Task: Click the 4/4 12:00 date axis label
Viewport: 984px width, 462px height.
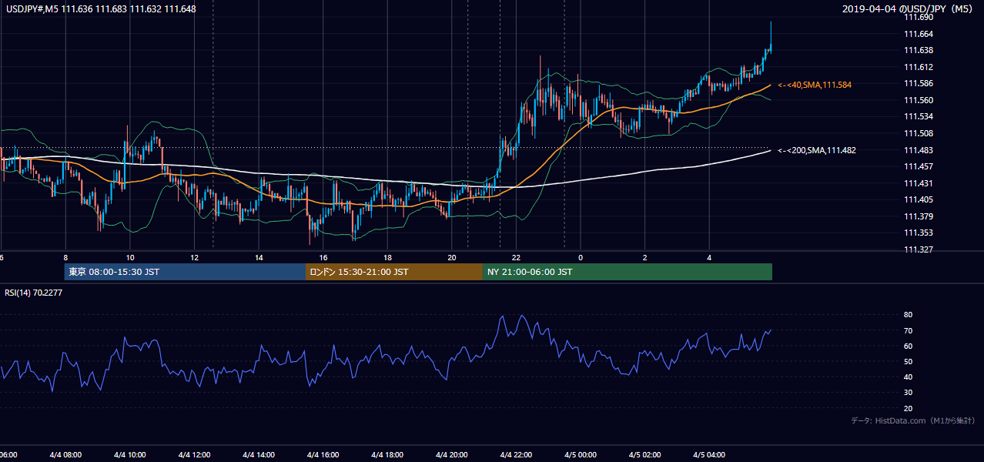Action: coord(194,455)
